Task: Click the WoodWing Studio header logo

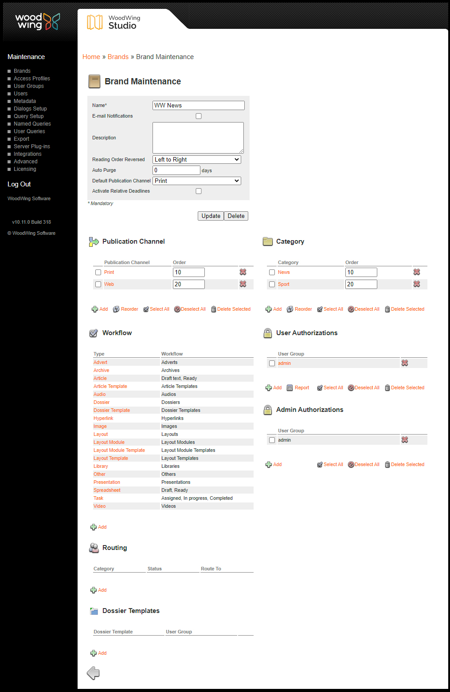Action: click(113, 22)
